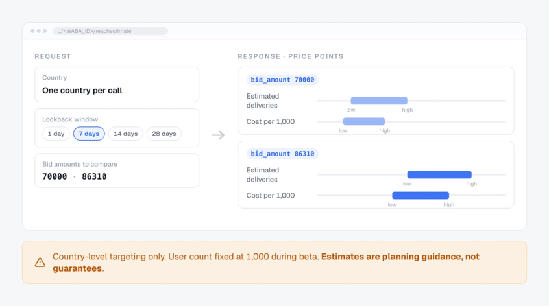Click the REQUEST section heading
549x306 pixels.
point(53,56)
